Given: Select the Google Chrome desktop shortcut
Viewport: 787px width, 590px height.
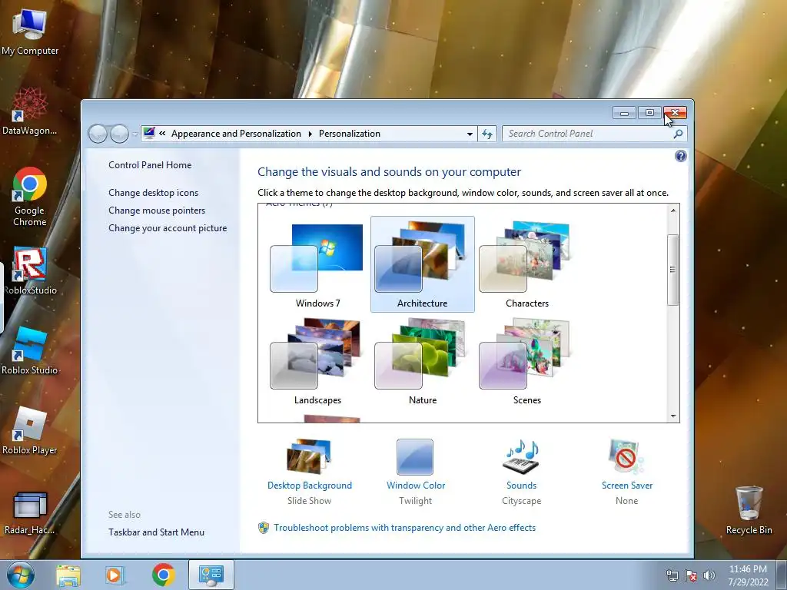Looking at the screenshot, I should tap(30, 197).
